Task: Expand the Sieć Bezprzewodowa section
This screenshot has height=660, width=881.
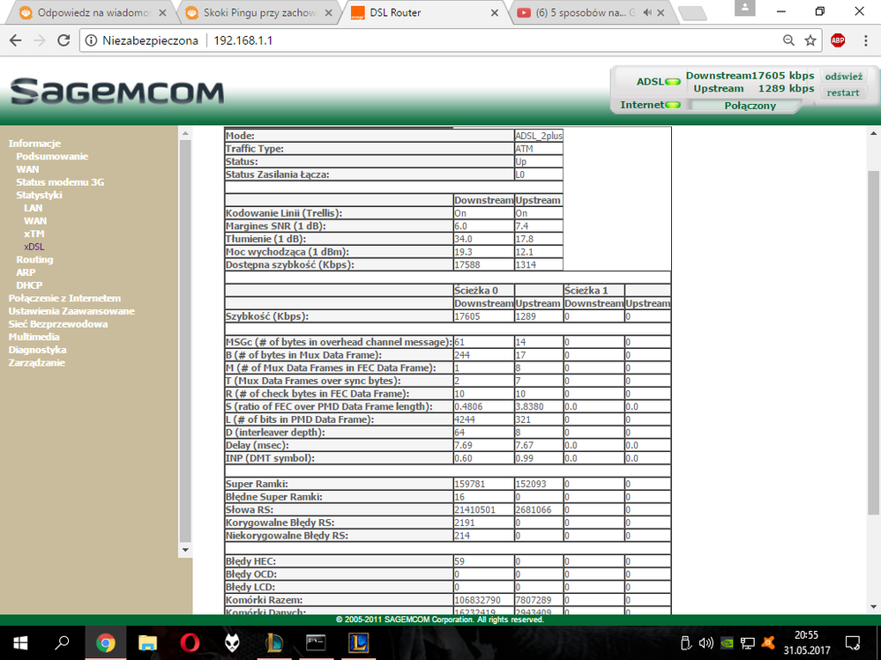Action: pos(58,323)
